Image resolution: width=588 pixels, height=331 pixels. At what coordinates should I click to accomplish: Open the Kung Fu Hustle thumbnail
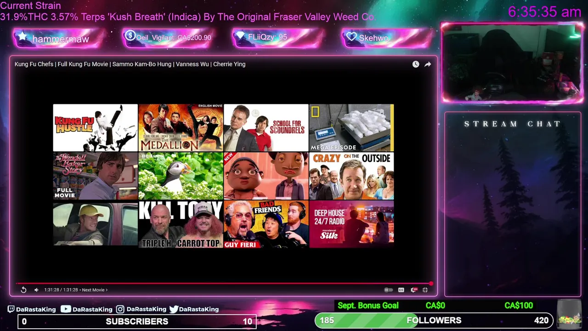click(95, 128)
